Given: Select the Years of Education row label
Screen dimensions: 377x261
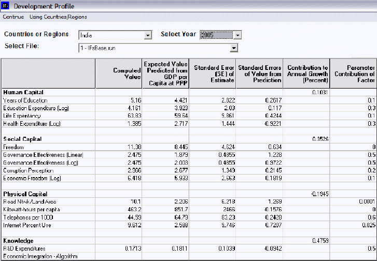Looking at the screenshot, I should [25, 100].
